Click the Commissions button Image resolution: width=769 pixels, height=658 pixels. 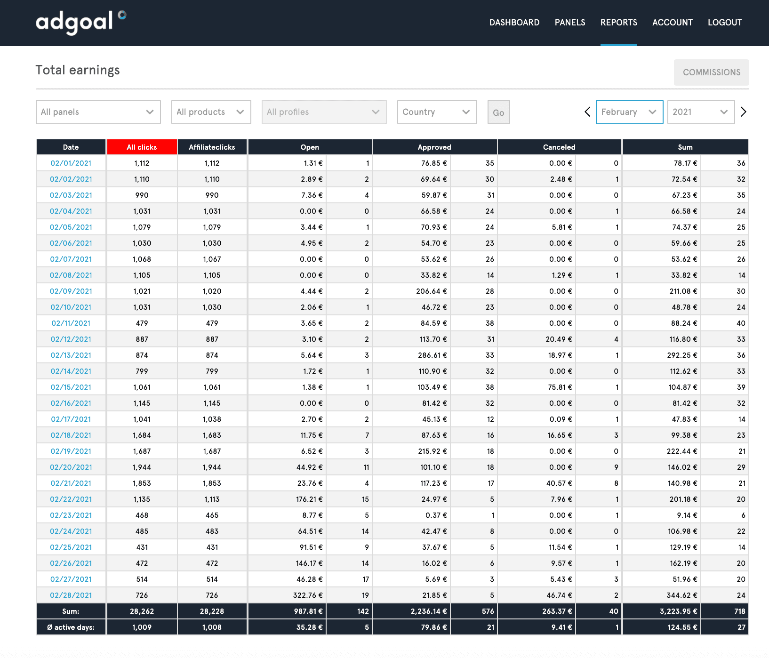[712, 72]
